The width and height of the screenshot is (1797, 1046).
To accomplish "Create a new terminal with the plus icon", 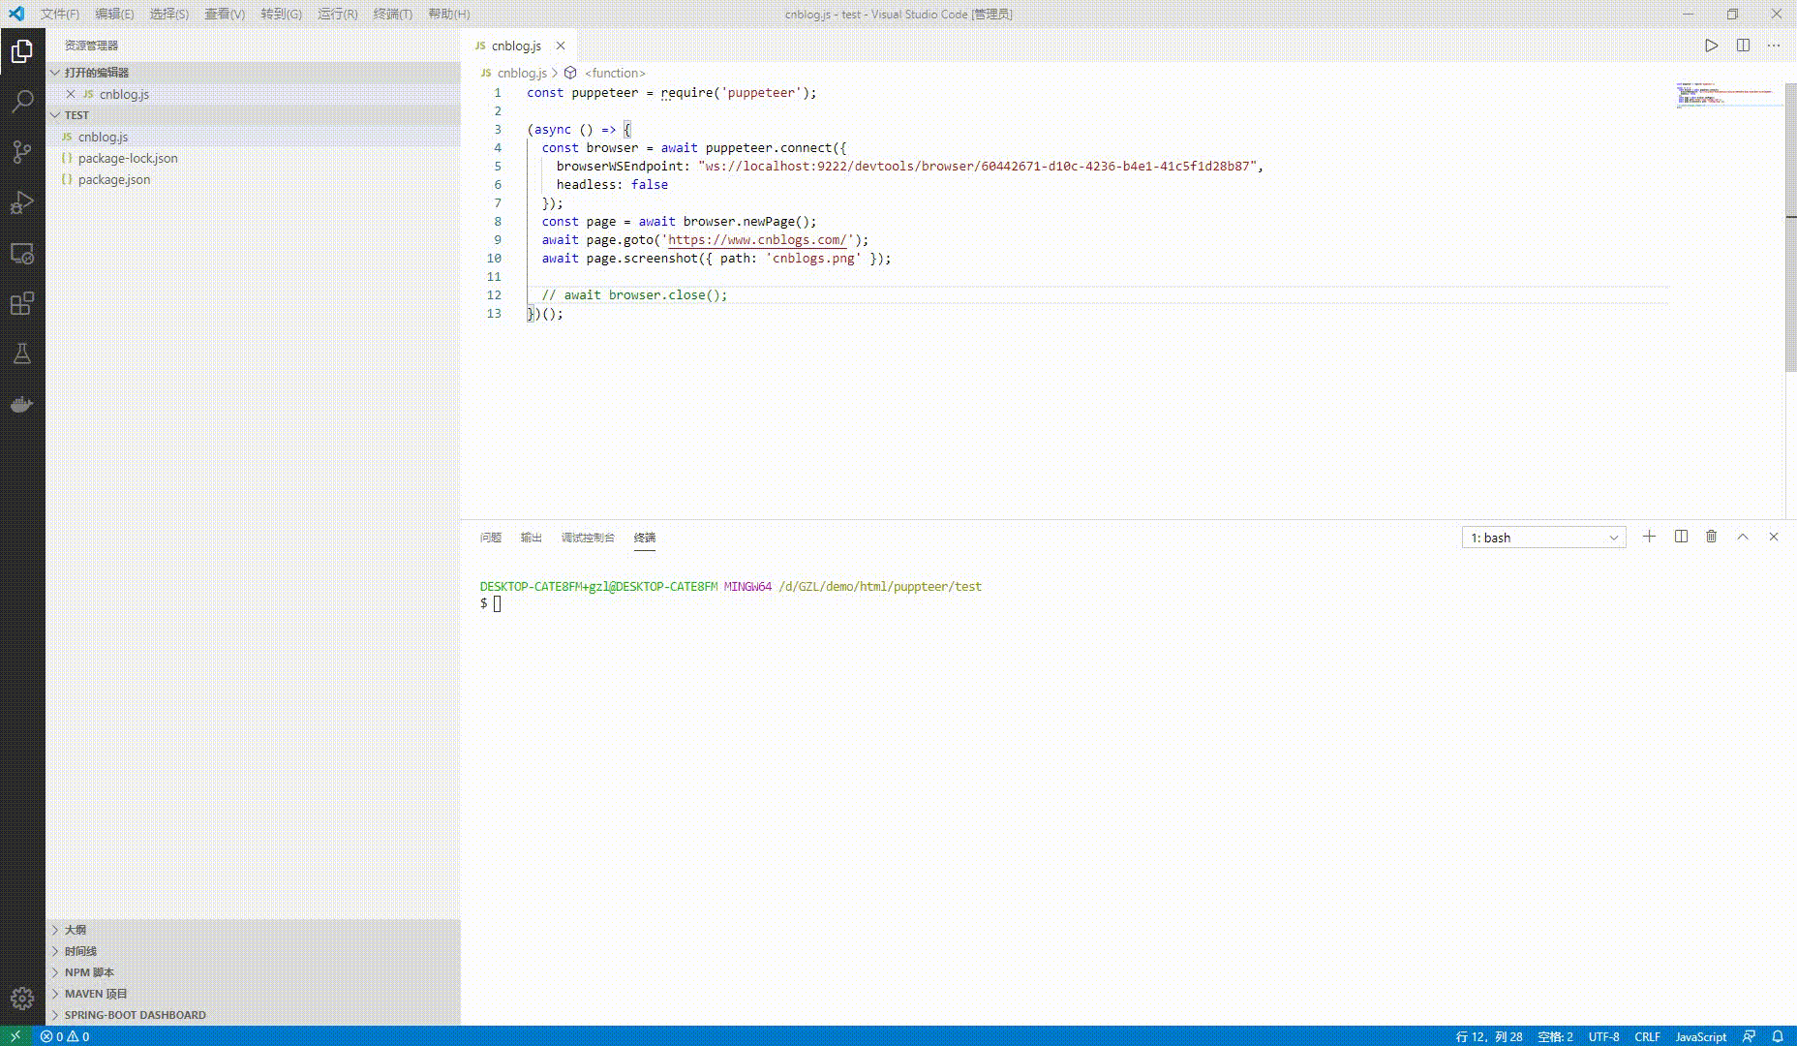I will point(1650,537).
